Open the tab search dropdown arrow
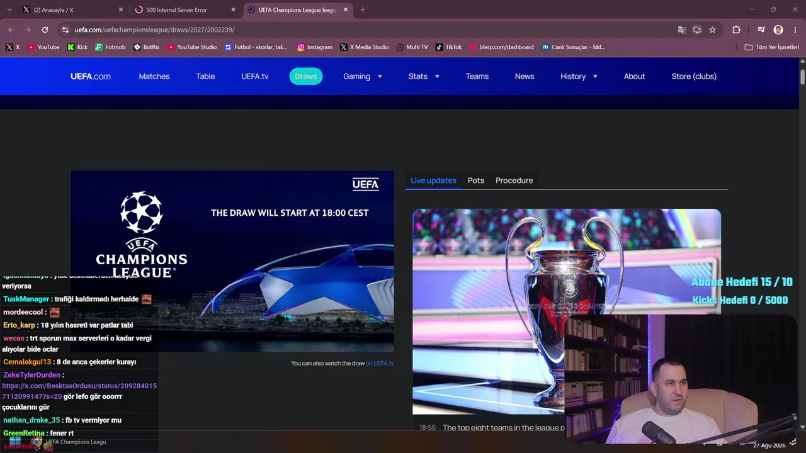The width and height of the screenshot is (806, 453). 9,9
